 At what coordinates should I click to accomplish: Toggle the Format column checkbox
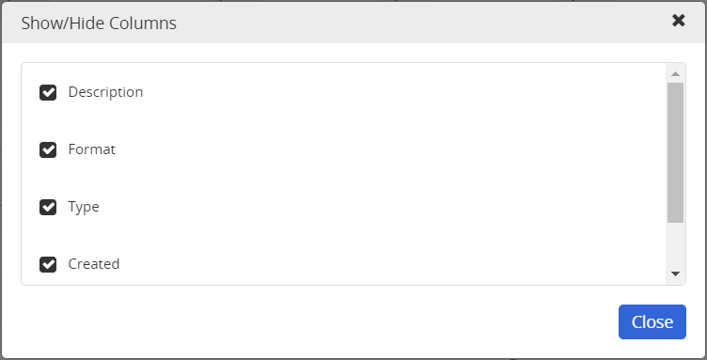tap(48, 149)
